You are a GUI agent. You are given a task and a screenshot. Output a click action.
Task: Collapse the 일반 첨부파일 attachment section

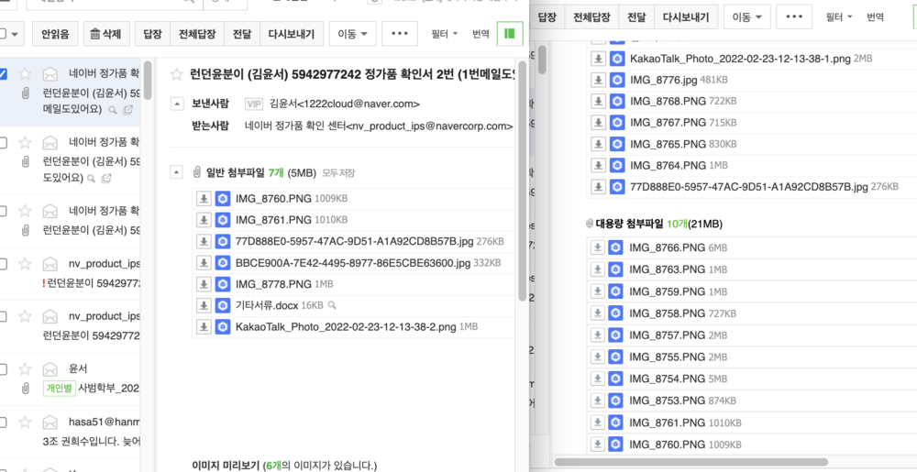176,172
